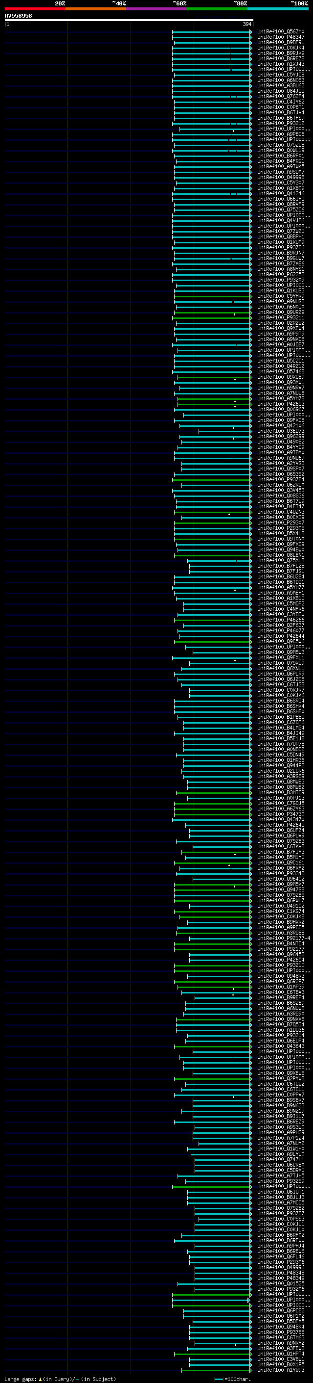
Task: Select the UniRef100_B6RF01 label
Action: [x=281, y=156]
